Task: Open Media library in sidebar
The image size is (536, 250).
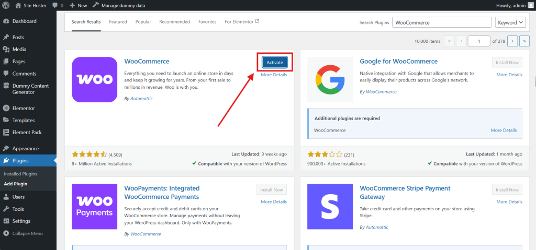Action: click(x=19, y=49)
